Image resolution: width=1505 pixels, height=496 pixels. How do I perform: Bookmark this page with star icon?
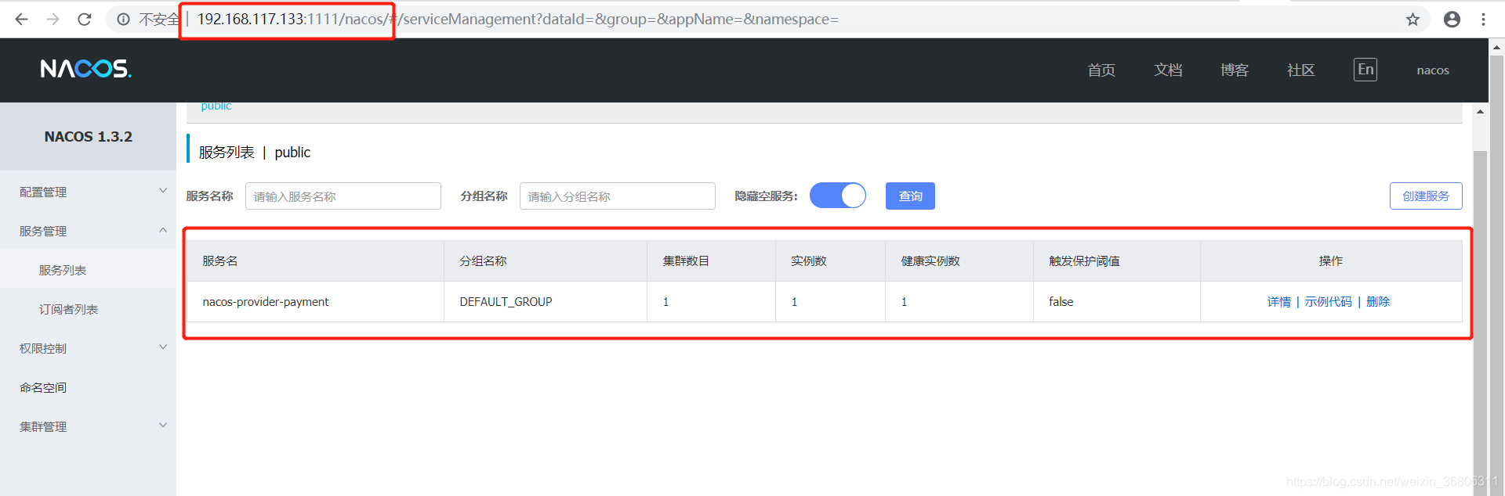(1413, 20)
